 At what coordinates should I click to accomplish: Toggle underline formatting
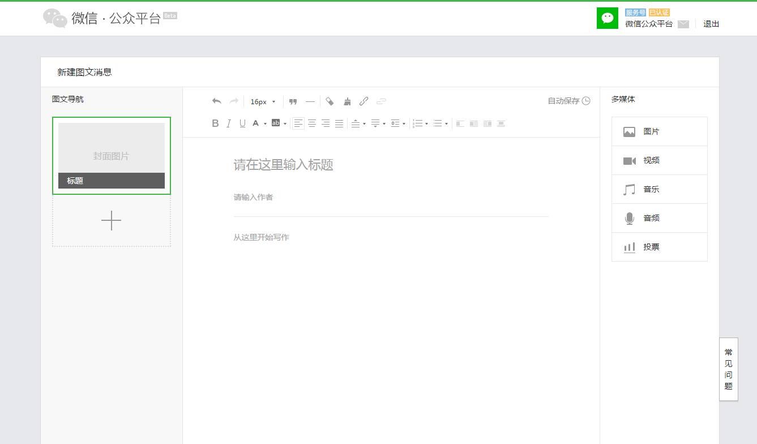(x=242, y=123)
